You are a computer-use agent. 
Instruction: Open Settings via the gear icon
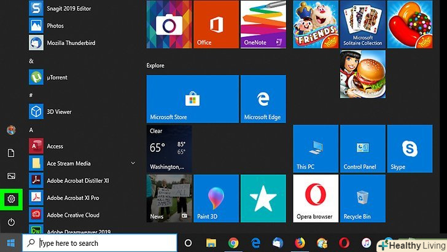[11, 199]
